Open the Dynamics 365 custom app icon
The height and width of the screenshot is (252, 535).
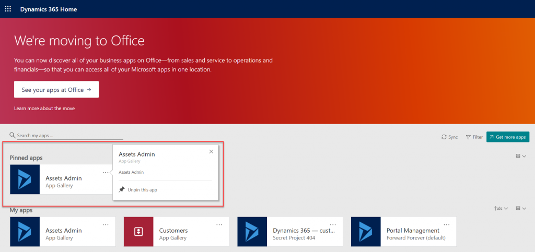[x=252, y=232]
